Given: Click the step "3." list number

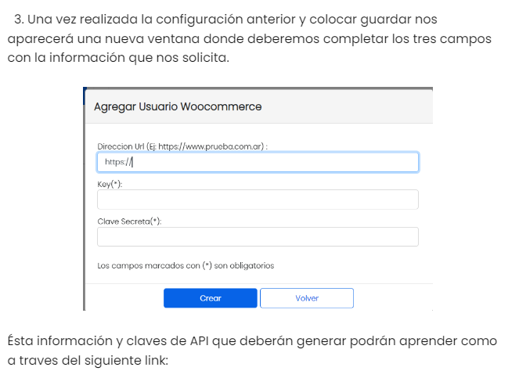Looking at the screenshot, I should coord(20,20).
